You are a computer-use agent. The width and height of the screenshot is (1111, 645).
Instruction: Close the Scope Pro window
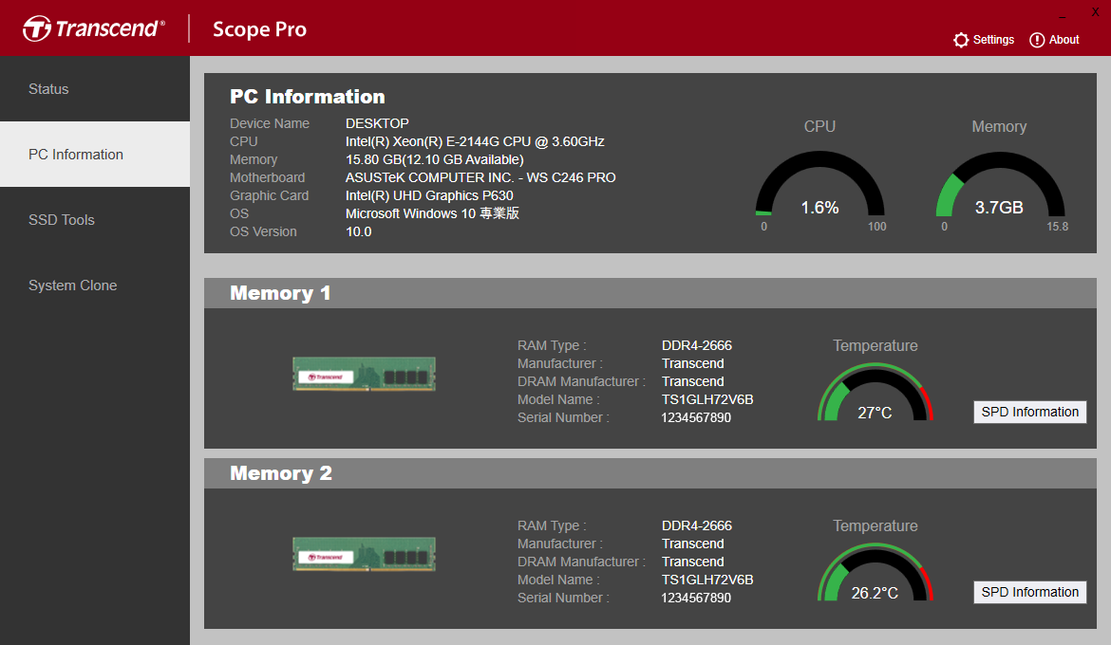[x=1095, y=12]
